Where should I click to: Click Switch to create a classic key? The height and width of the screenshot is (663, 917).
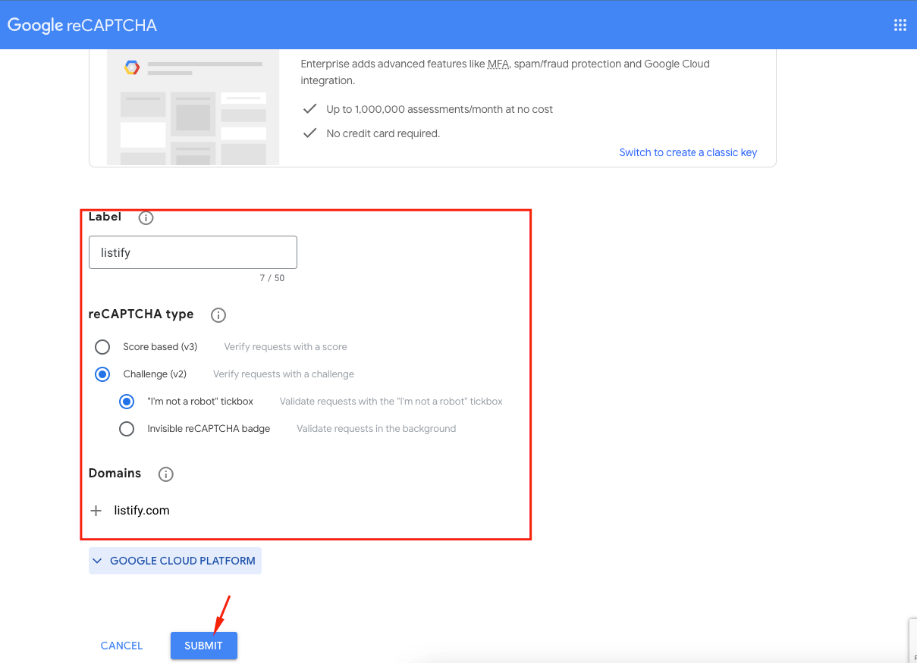pos(687,152)
